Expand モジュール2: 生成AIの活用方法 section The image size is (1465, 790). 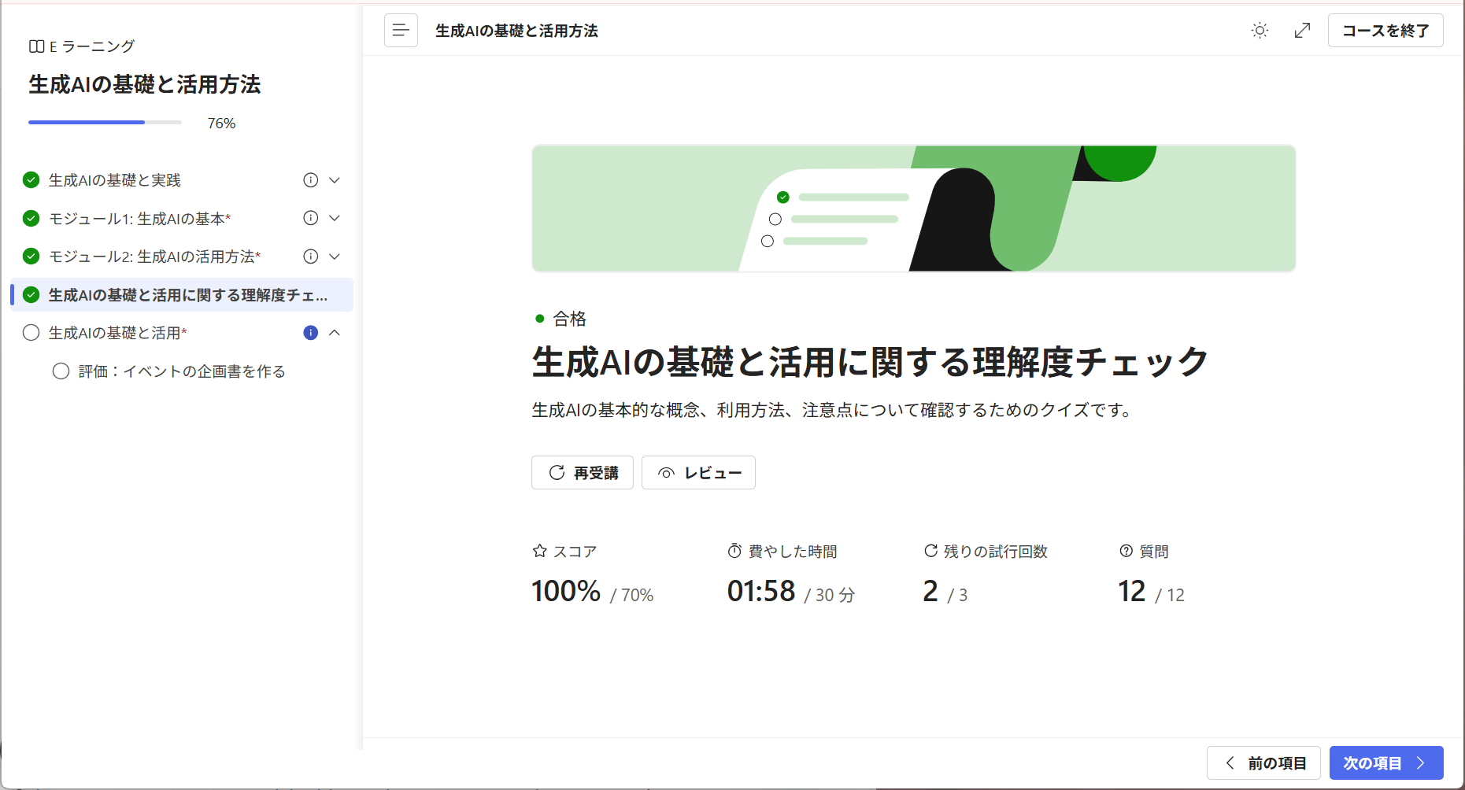pyautogui.click(x=335, y=257)
